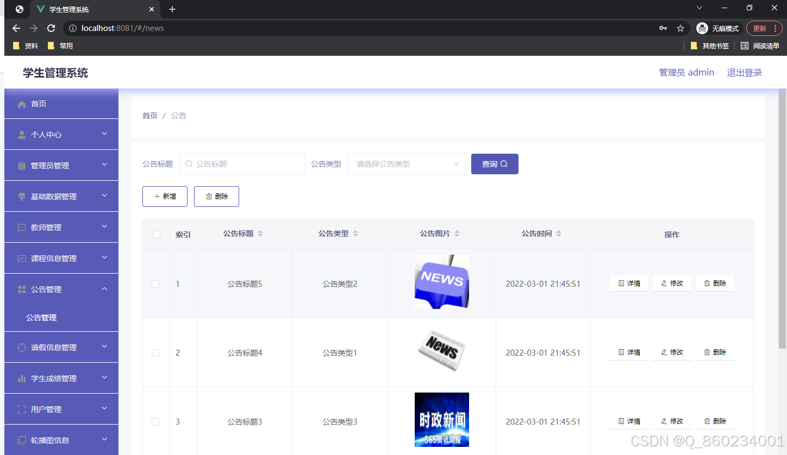
Task: Click 首页 in the breadcrumb
Action: [150, 116]
